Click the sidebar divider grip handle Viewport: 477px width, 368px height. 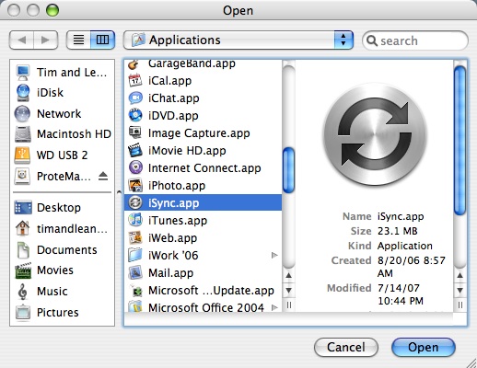pos(119,192)
